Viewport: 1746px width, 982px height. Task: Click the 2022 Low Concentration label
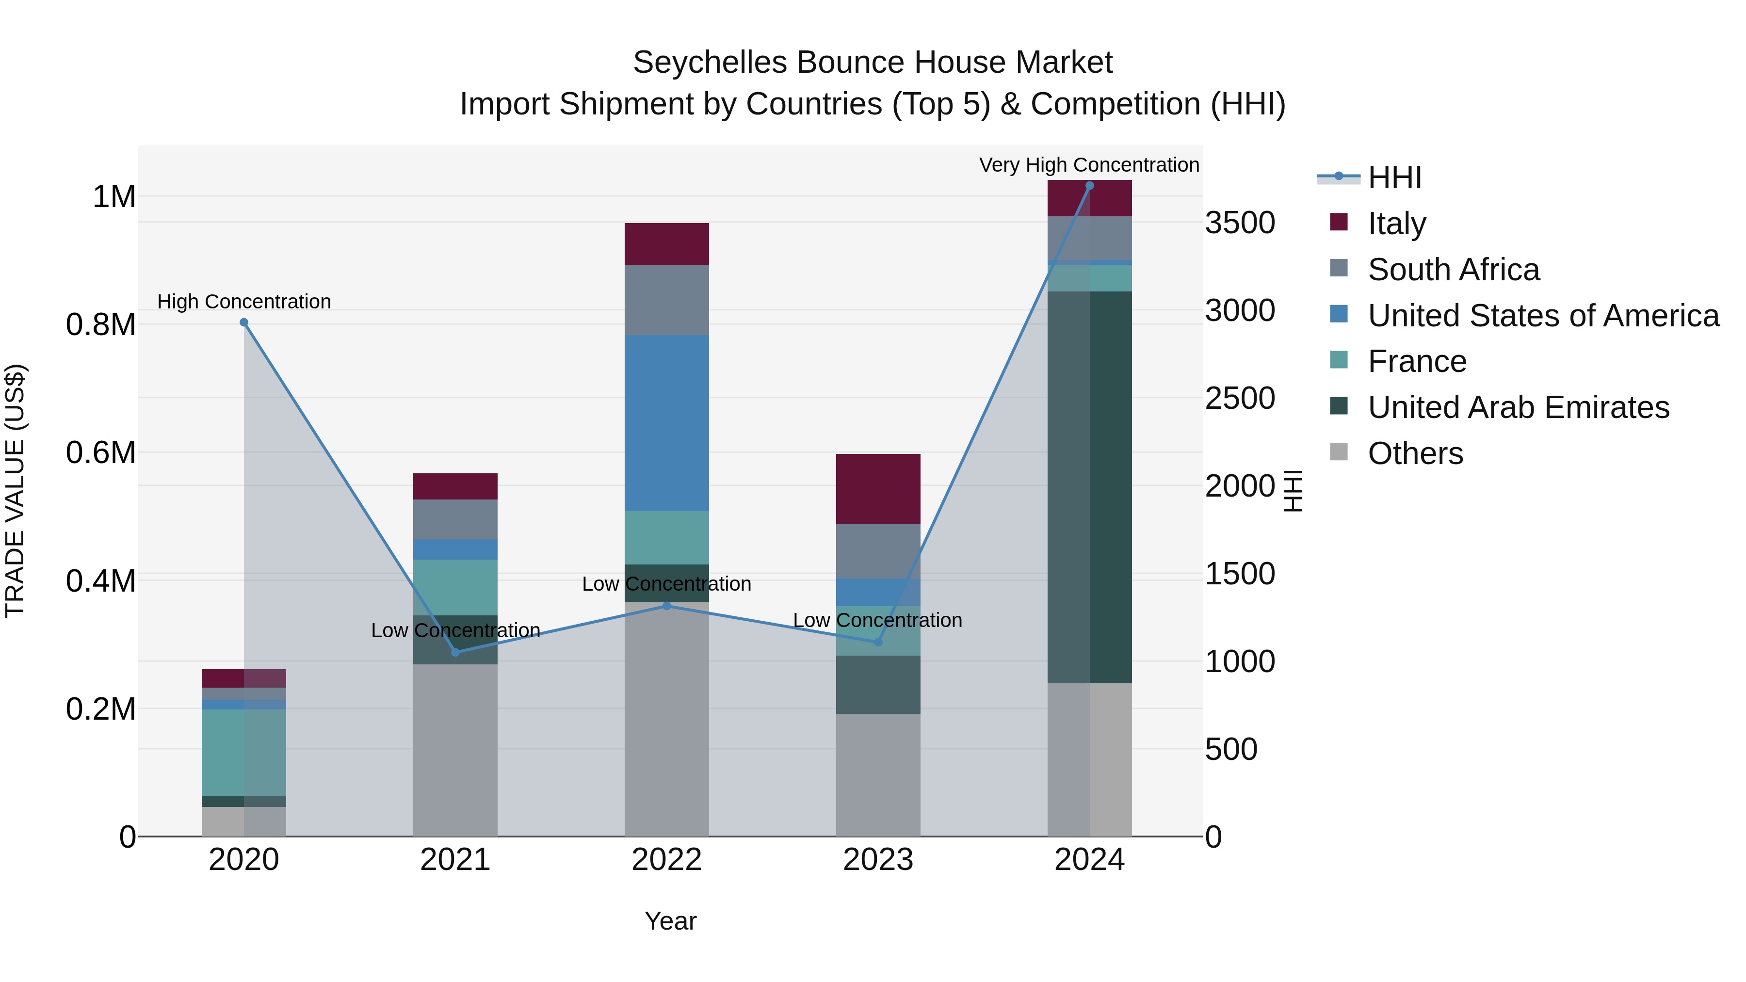click(x=667, y=583)
